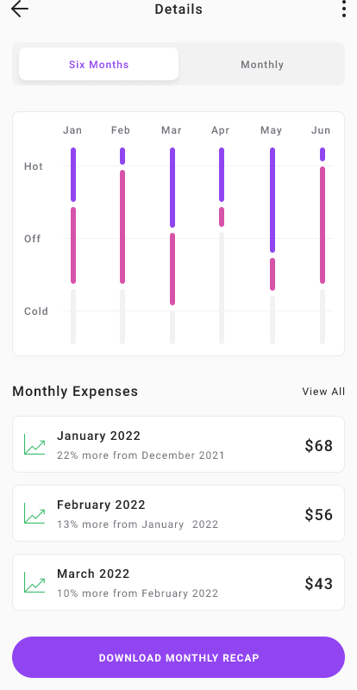
Task: Click the trend icon for January 2022
Action: coord(34,444)
